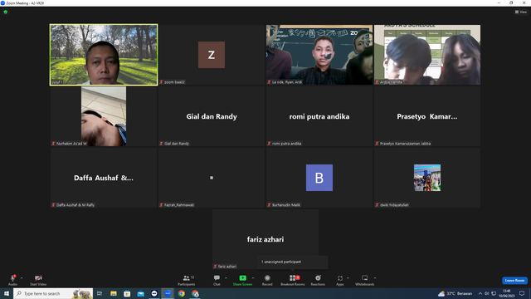Click the green Share Screen button
The width and height of the screenshot is (531, 299).
[x=242, y=280]
